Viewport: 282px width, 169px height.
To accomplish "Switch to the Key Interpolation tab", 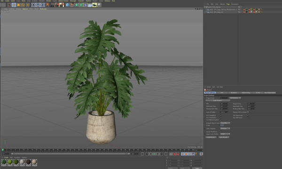I will coord(270,93).
